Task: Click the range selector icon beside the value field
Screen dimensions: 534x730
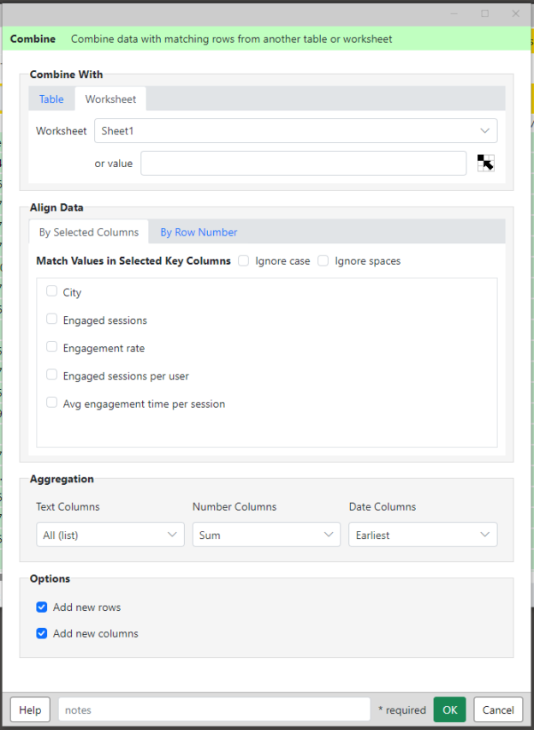Action: (x=485, y=163)
